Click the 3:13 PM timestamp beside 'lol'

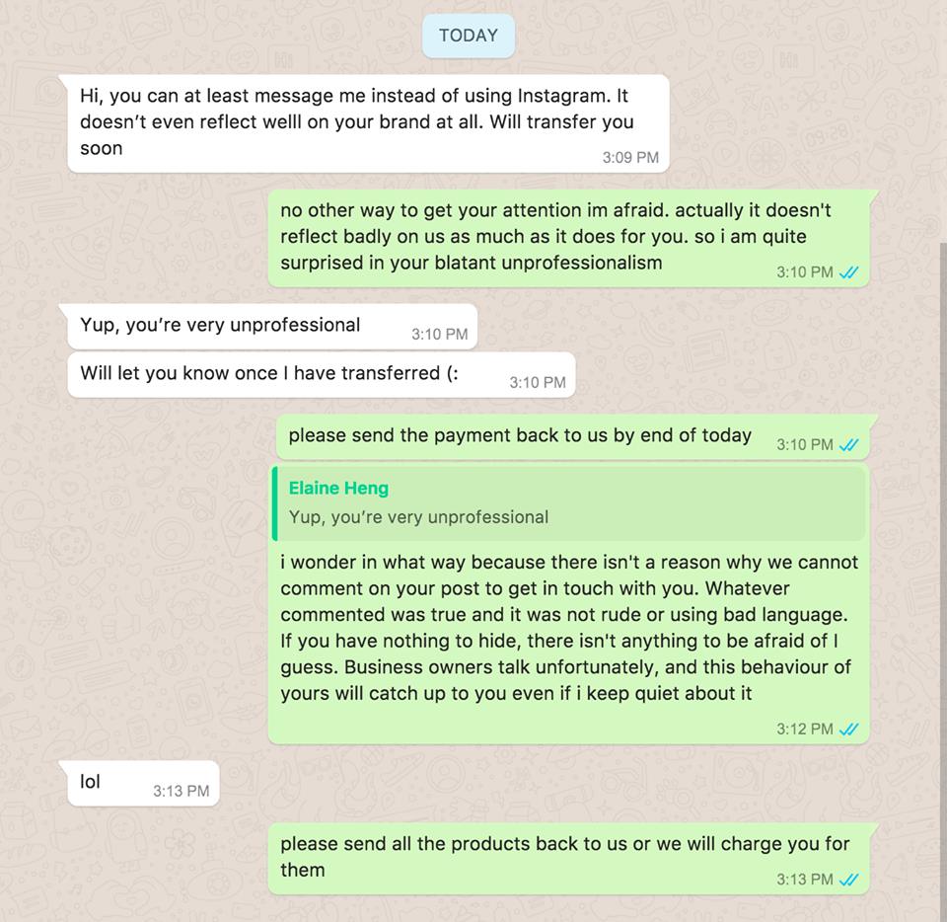(x=182, y=792)
